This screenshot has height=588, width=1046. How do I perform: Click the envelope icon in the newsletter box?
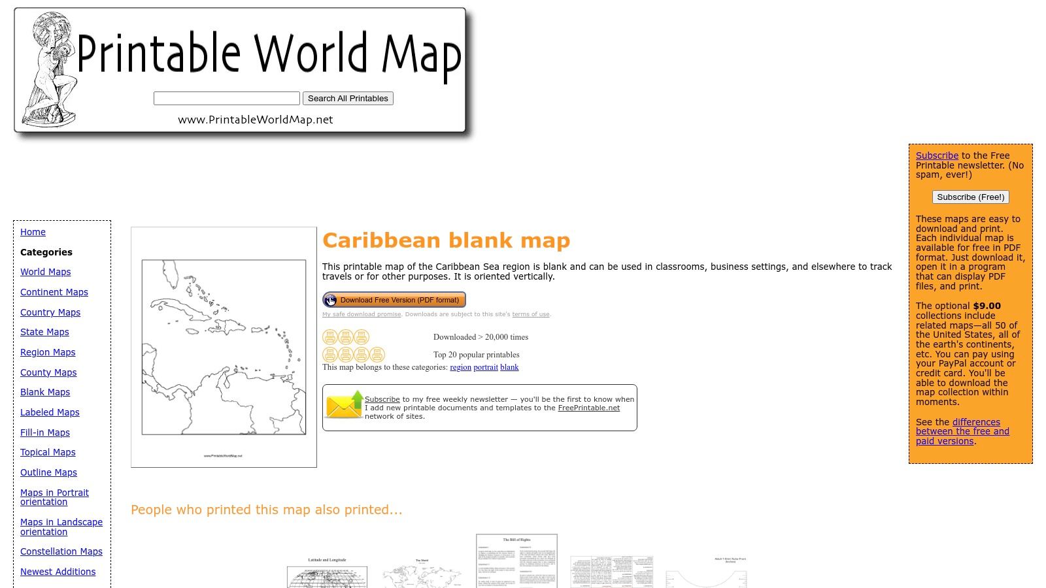[342, 408]
